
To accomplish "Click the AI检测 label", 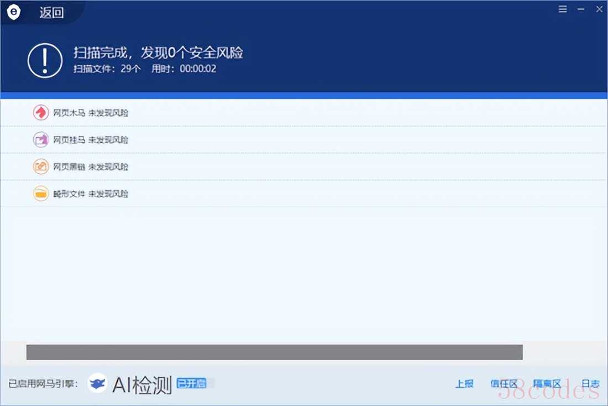I will [x=142, y=385].
